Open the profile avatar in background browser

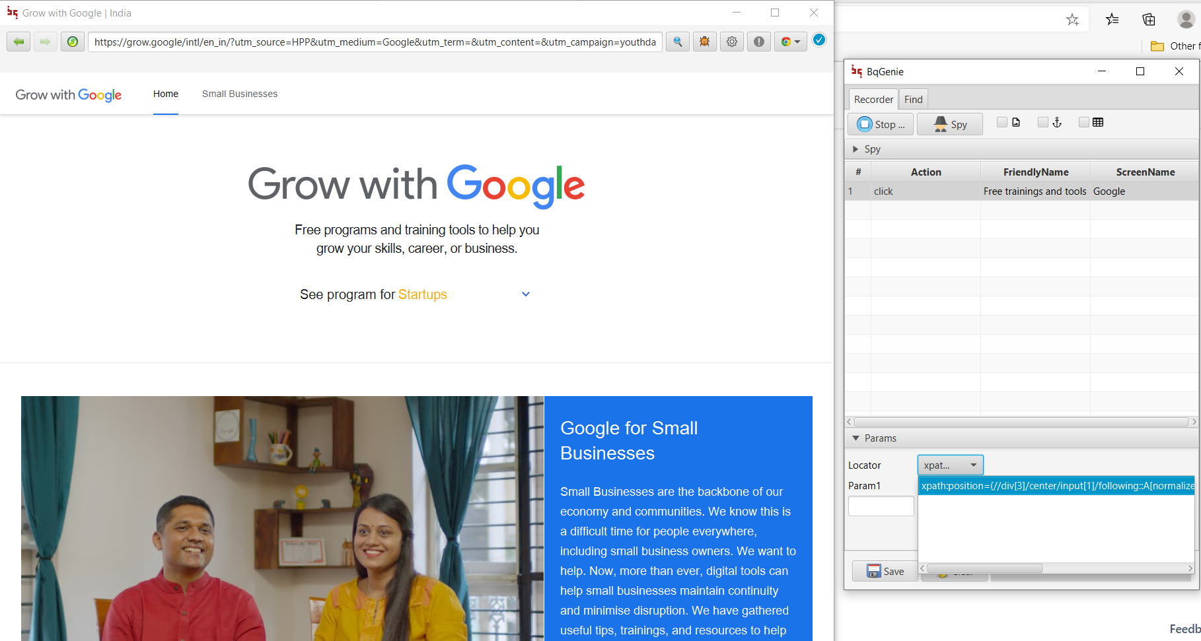[1186, 20]
